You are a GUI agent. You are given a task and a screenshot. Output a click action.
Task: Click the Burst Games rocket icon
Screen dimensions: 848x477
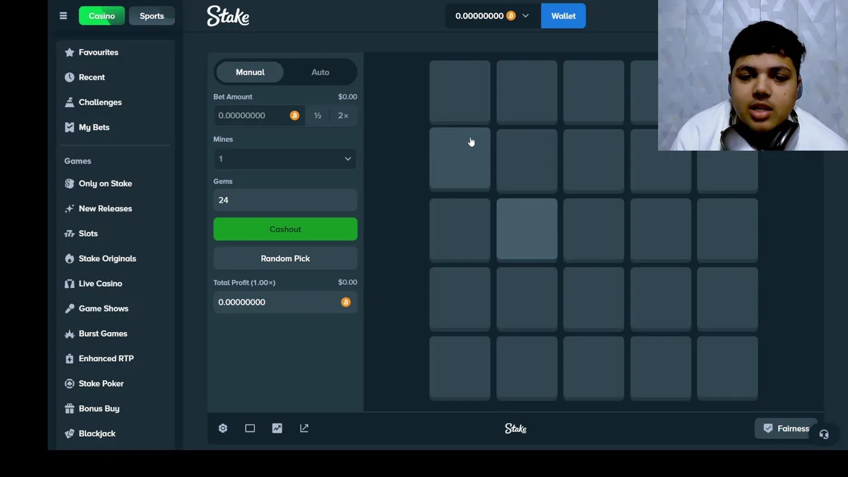click(70, 334)
